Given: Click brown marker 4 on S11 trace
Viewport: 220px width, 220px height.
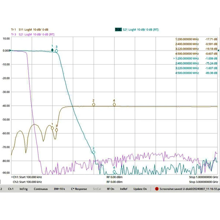Looking at the screenshot, I should (x=114, y=104).
